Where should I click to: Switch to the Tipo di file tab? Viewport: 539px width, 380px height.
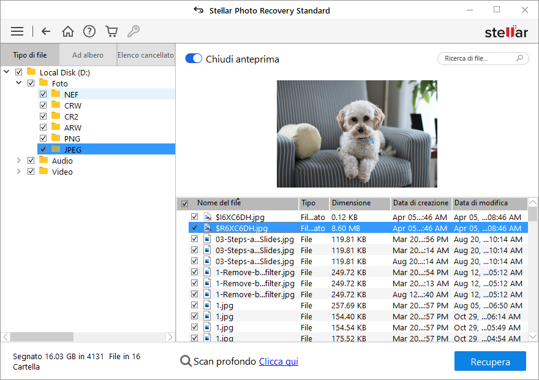click(x=30, y=55)
